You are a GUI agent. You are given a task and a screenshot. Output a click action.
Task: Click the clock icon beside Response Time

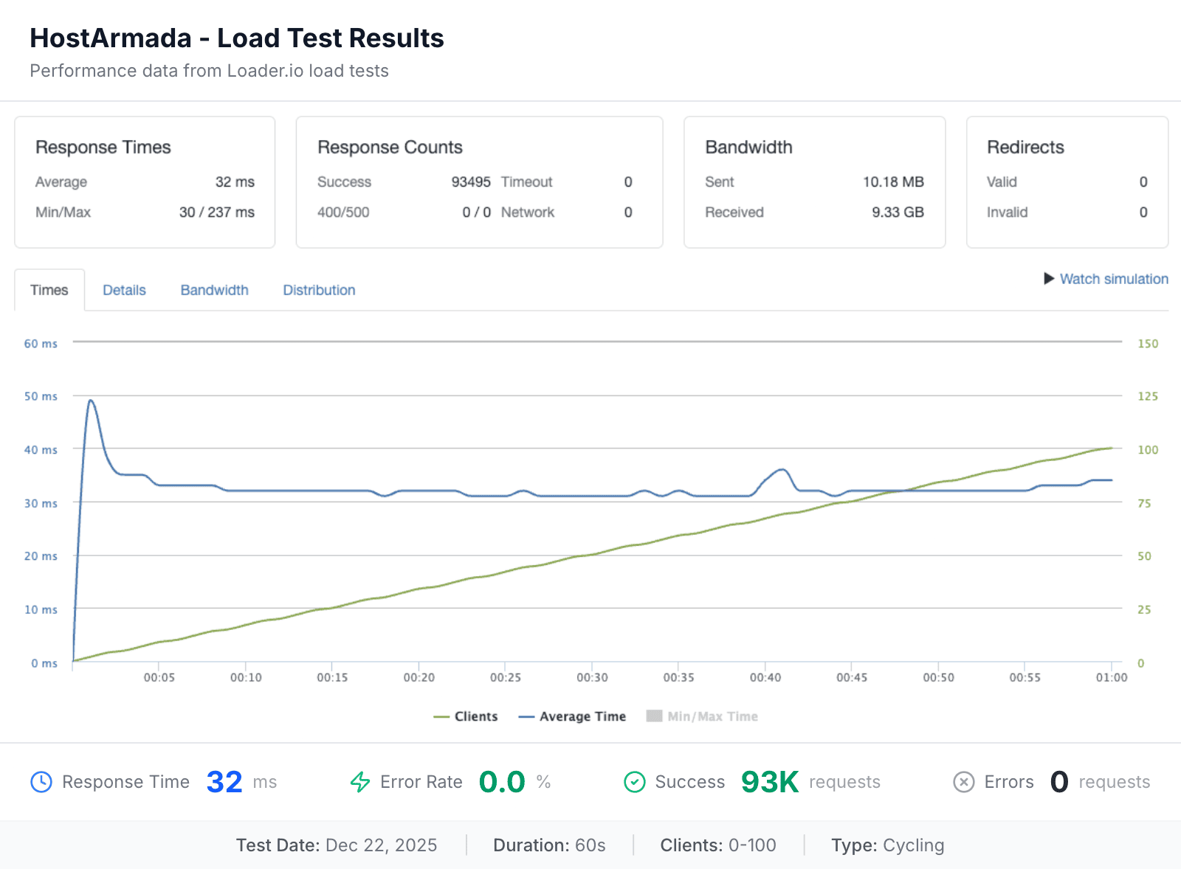pyautogui.click(x=41, y=782)
